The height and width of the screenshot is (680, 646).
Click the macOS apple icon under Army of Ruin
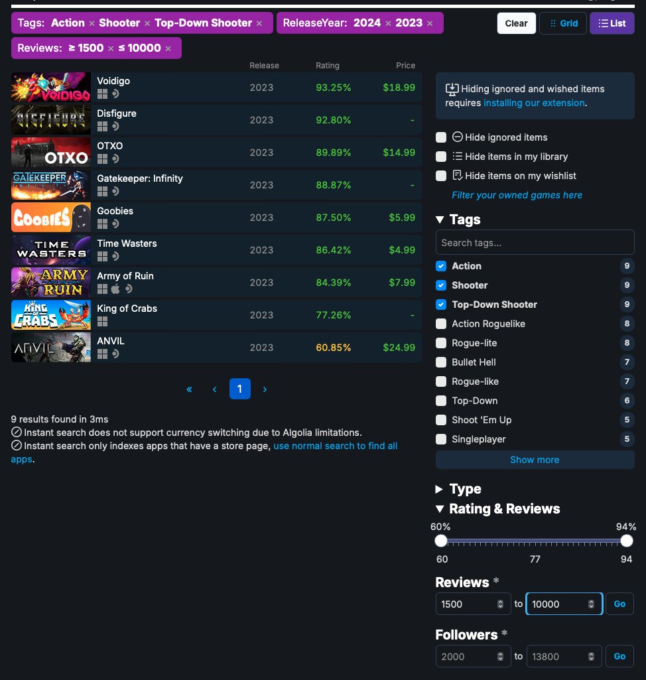coord(115,289)
